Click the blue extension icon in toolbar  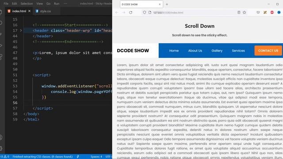point(279,12)
